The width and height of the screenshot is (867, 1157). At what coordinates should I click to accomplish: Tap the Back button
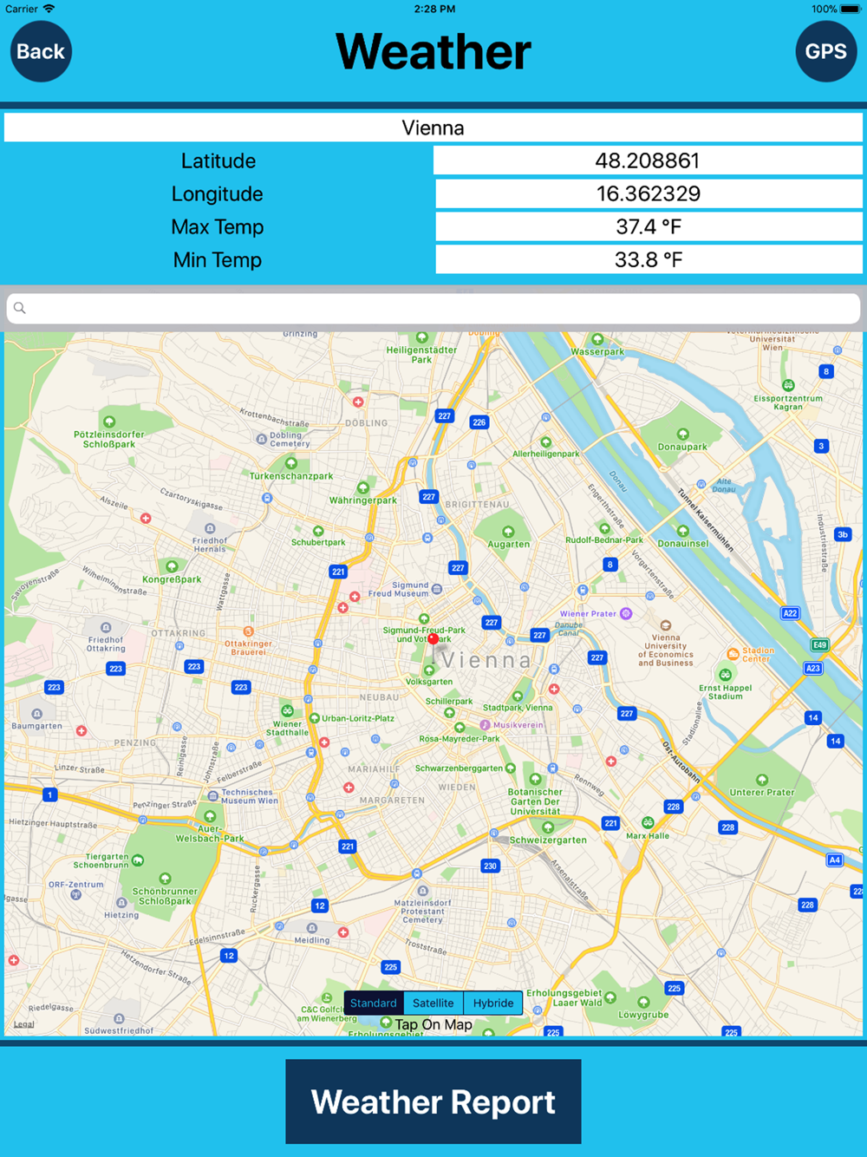[41, 52]
